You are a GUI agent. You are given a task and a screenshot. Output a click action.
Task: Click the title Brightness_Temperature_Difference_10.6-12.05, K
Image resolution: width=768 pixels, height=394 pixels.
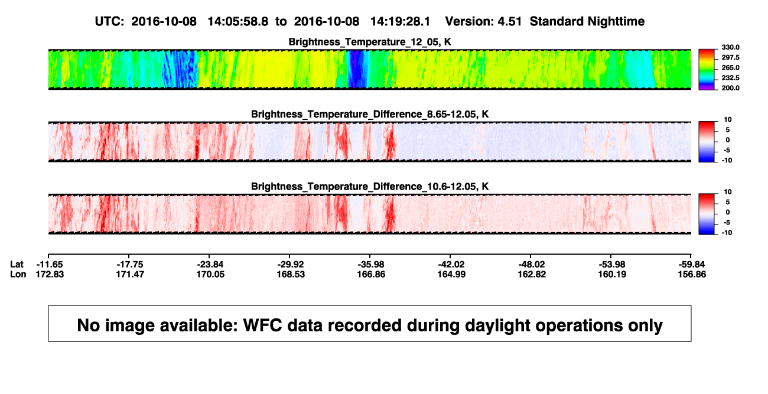click(x=370, y=187)
